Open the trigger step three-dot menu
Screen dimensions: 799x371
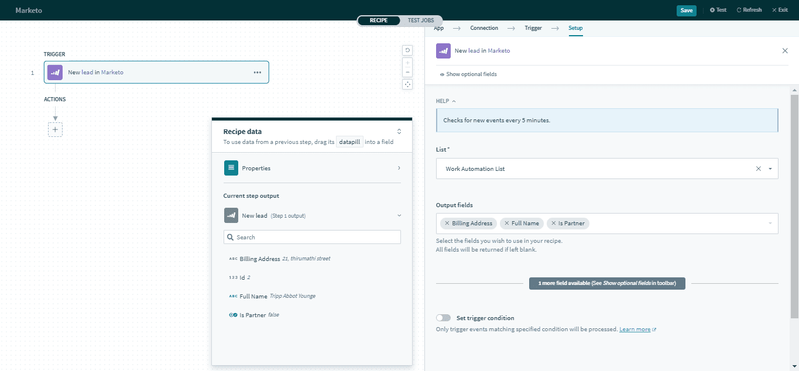257,73
